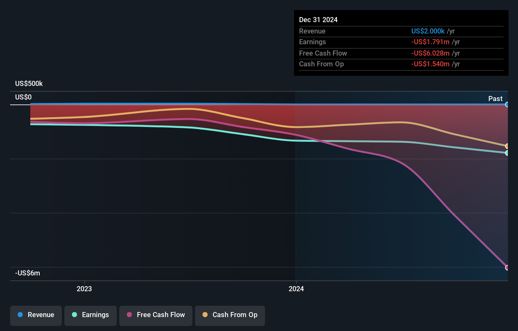Click the Revenue row label in tooltip
The image size is (518, 331).
312,31
